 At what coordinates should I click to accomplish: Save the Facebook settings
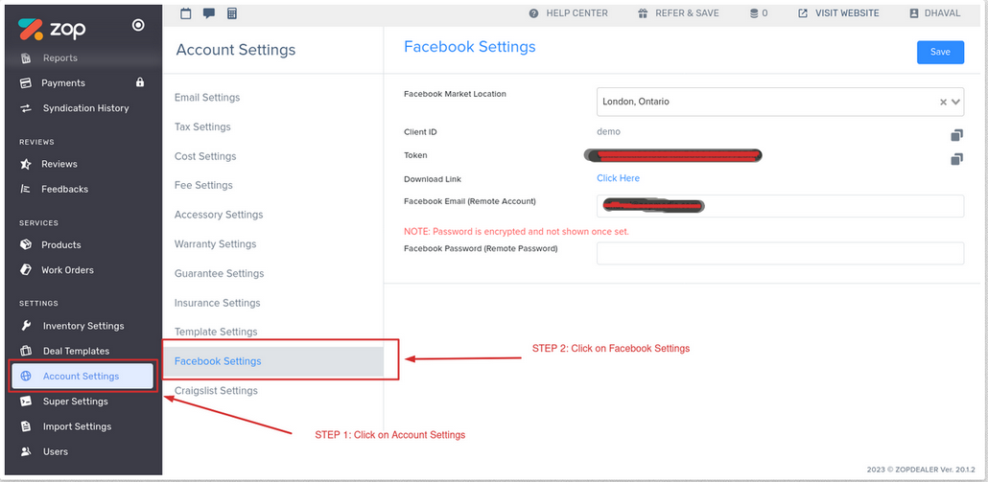click(x=940, y=53)
